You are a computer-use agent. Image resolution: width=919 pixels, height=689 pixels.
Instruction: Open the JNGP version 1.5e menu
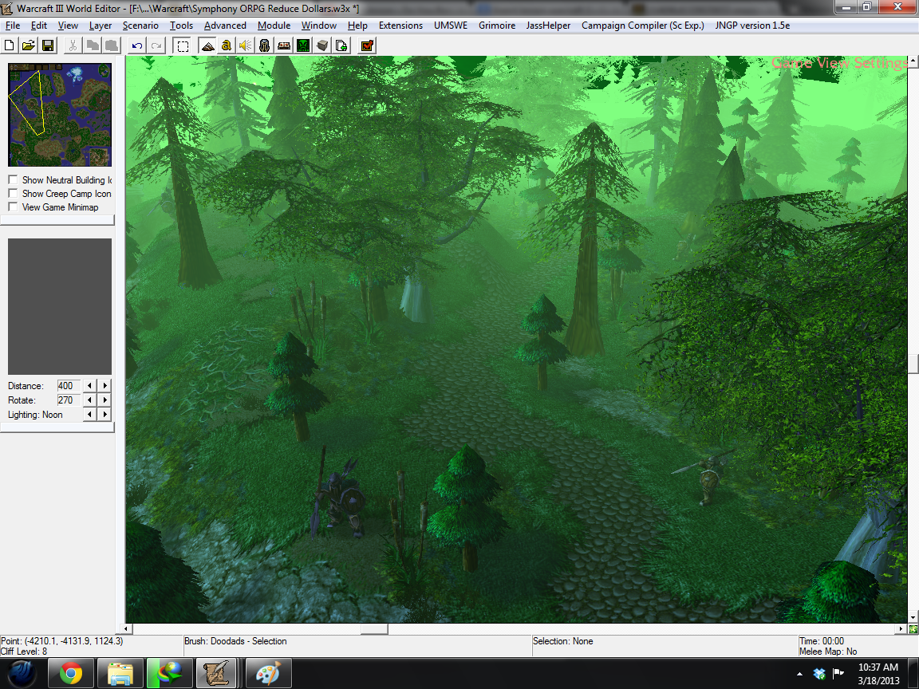pos(752,26)
